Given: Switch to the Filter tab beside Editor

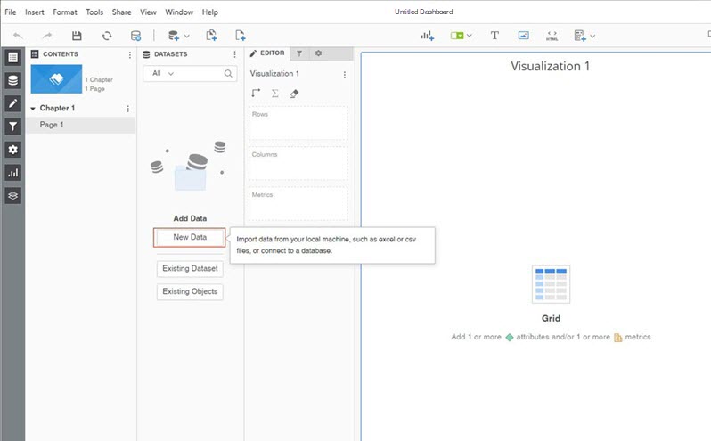Looking at the screenshot, I should 299,54.
